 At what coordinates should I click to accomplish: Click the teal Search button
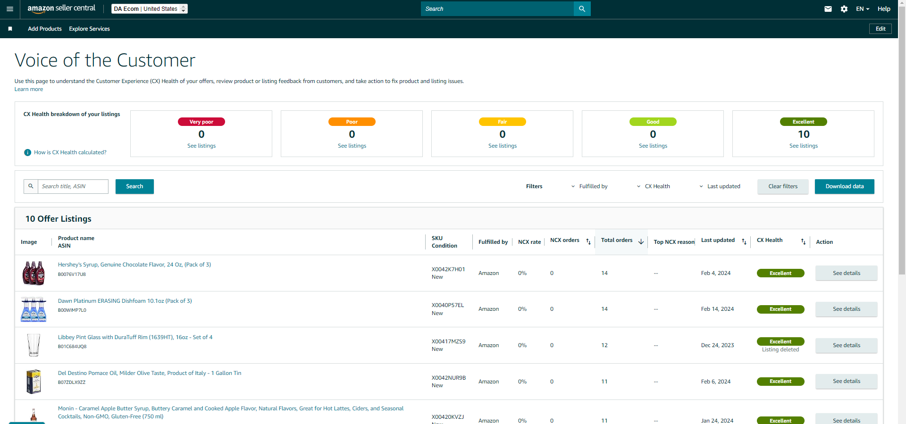click(x=134, y=186)
